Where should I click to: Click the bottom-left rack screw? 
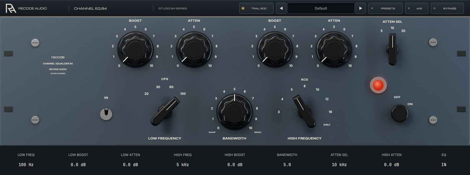35,120
